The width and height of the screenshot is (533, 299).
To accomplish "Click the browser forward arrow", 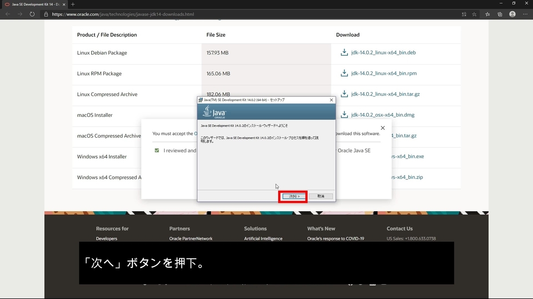I will pyautogui.click(x=20, y=14).
